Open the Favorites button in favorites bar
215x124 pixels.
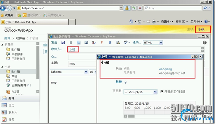pyautogui.click(x=7, y=15)
